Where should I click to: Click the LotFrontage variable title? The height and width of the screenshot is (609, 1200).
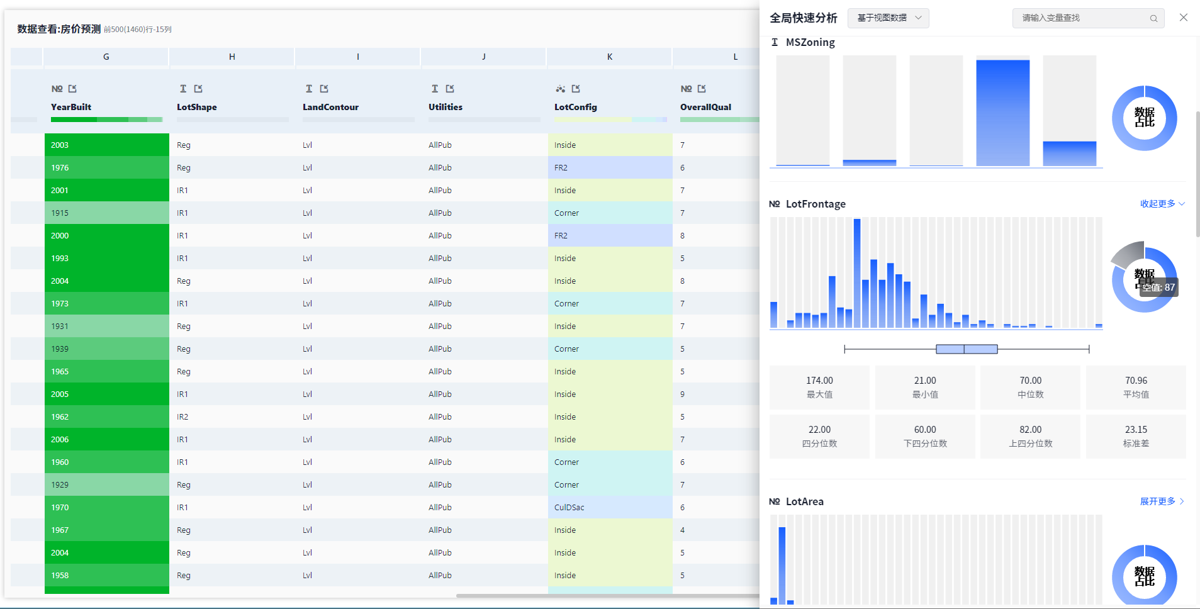click(815, 204)
